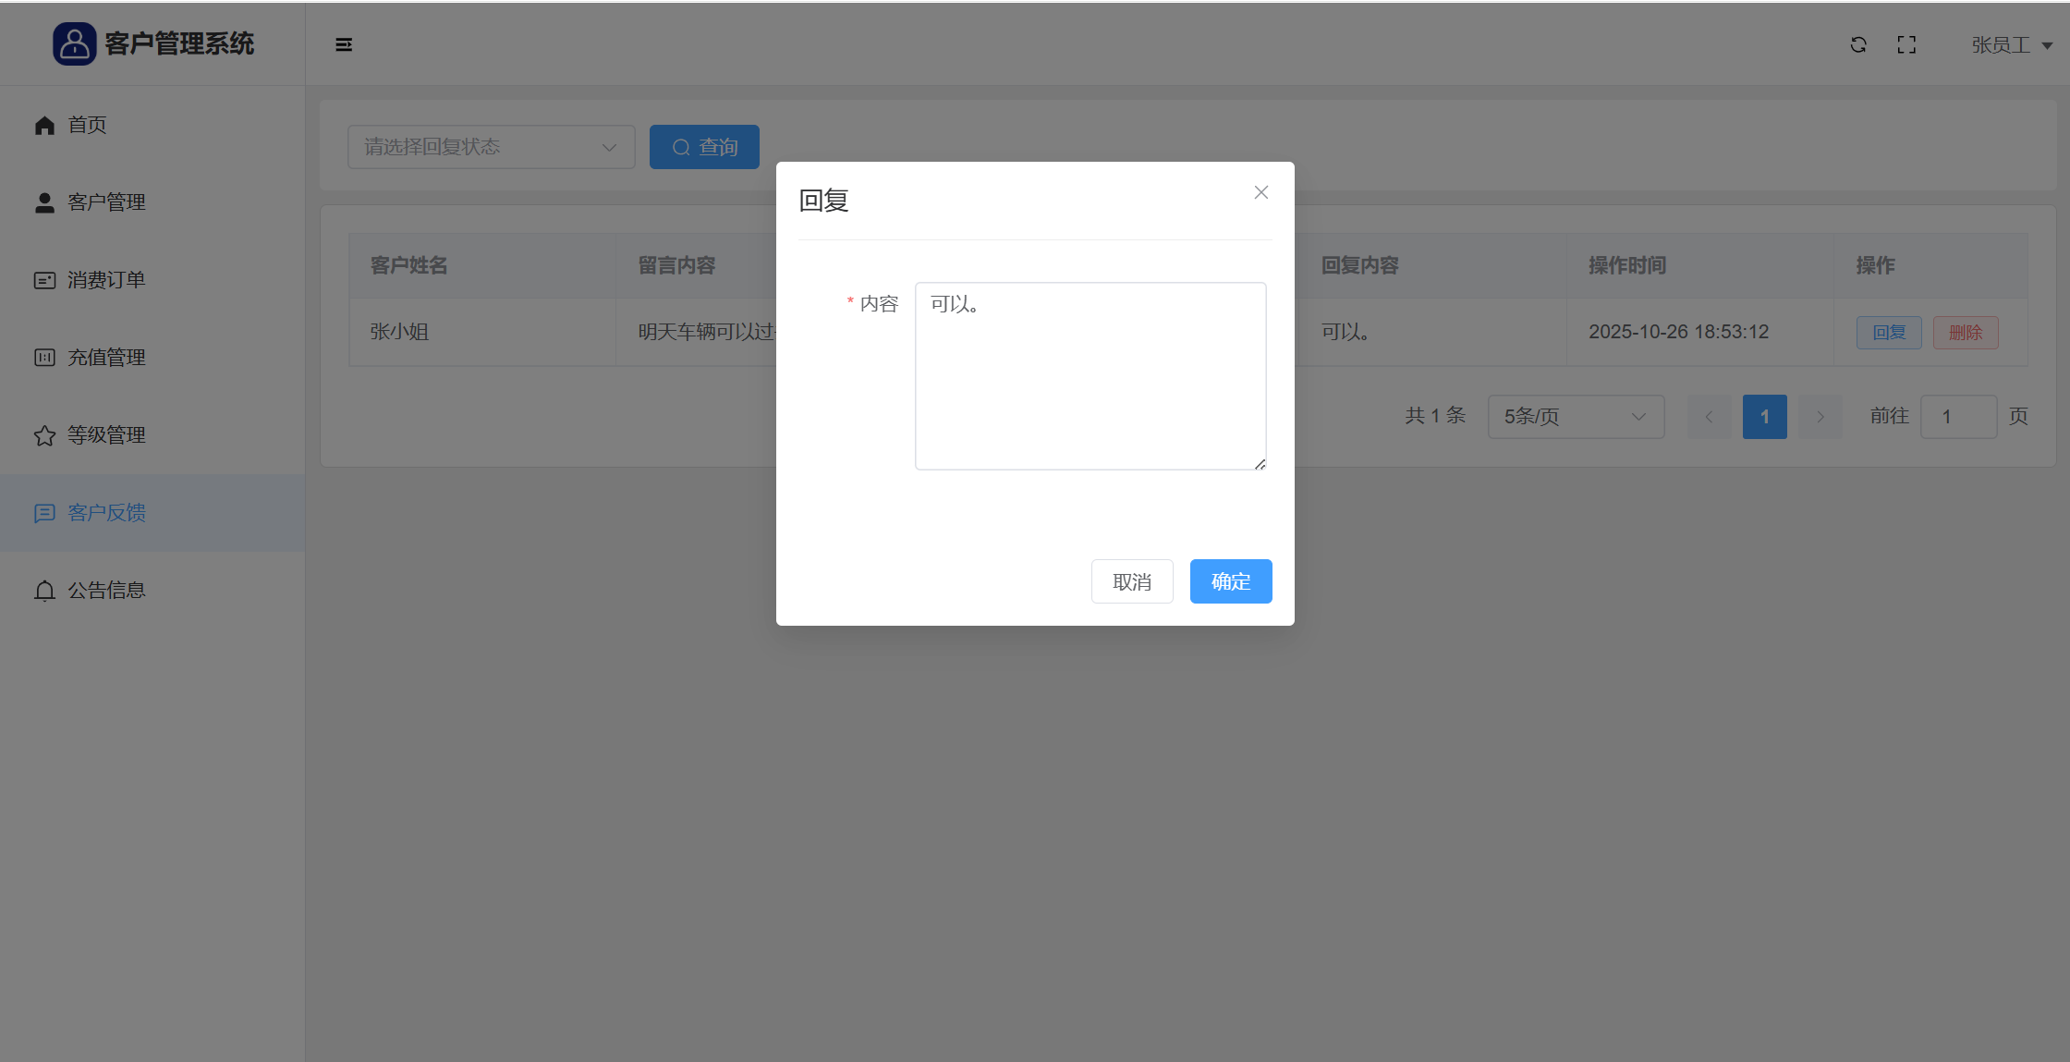Expand the 请选择回复状态 dropdown
This screenshot has height=1062, width=2070.
point(491,147)
